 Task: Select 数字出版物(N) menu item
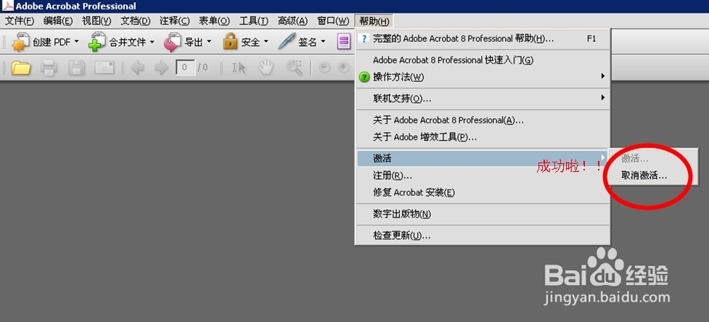click(x=483, y=214)
